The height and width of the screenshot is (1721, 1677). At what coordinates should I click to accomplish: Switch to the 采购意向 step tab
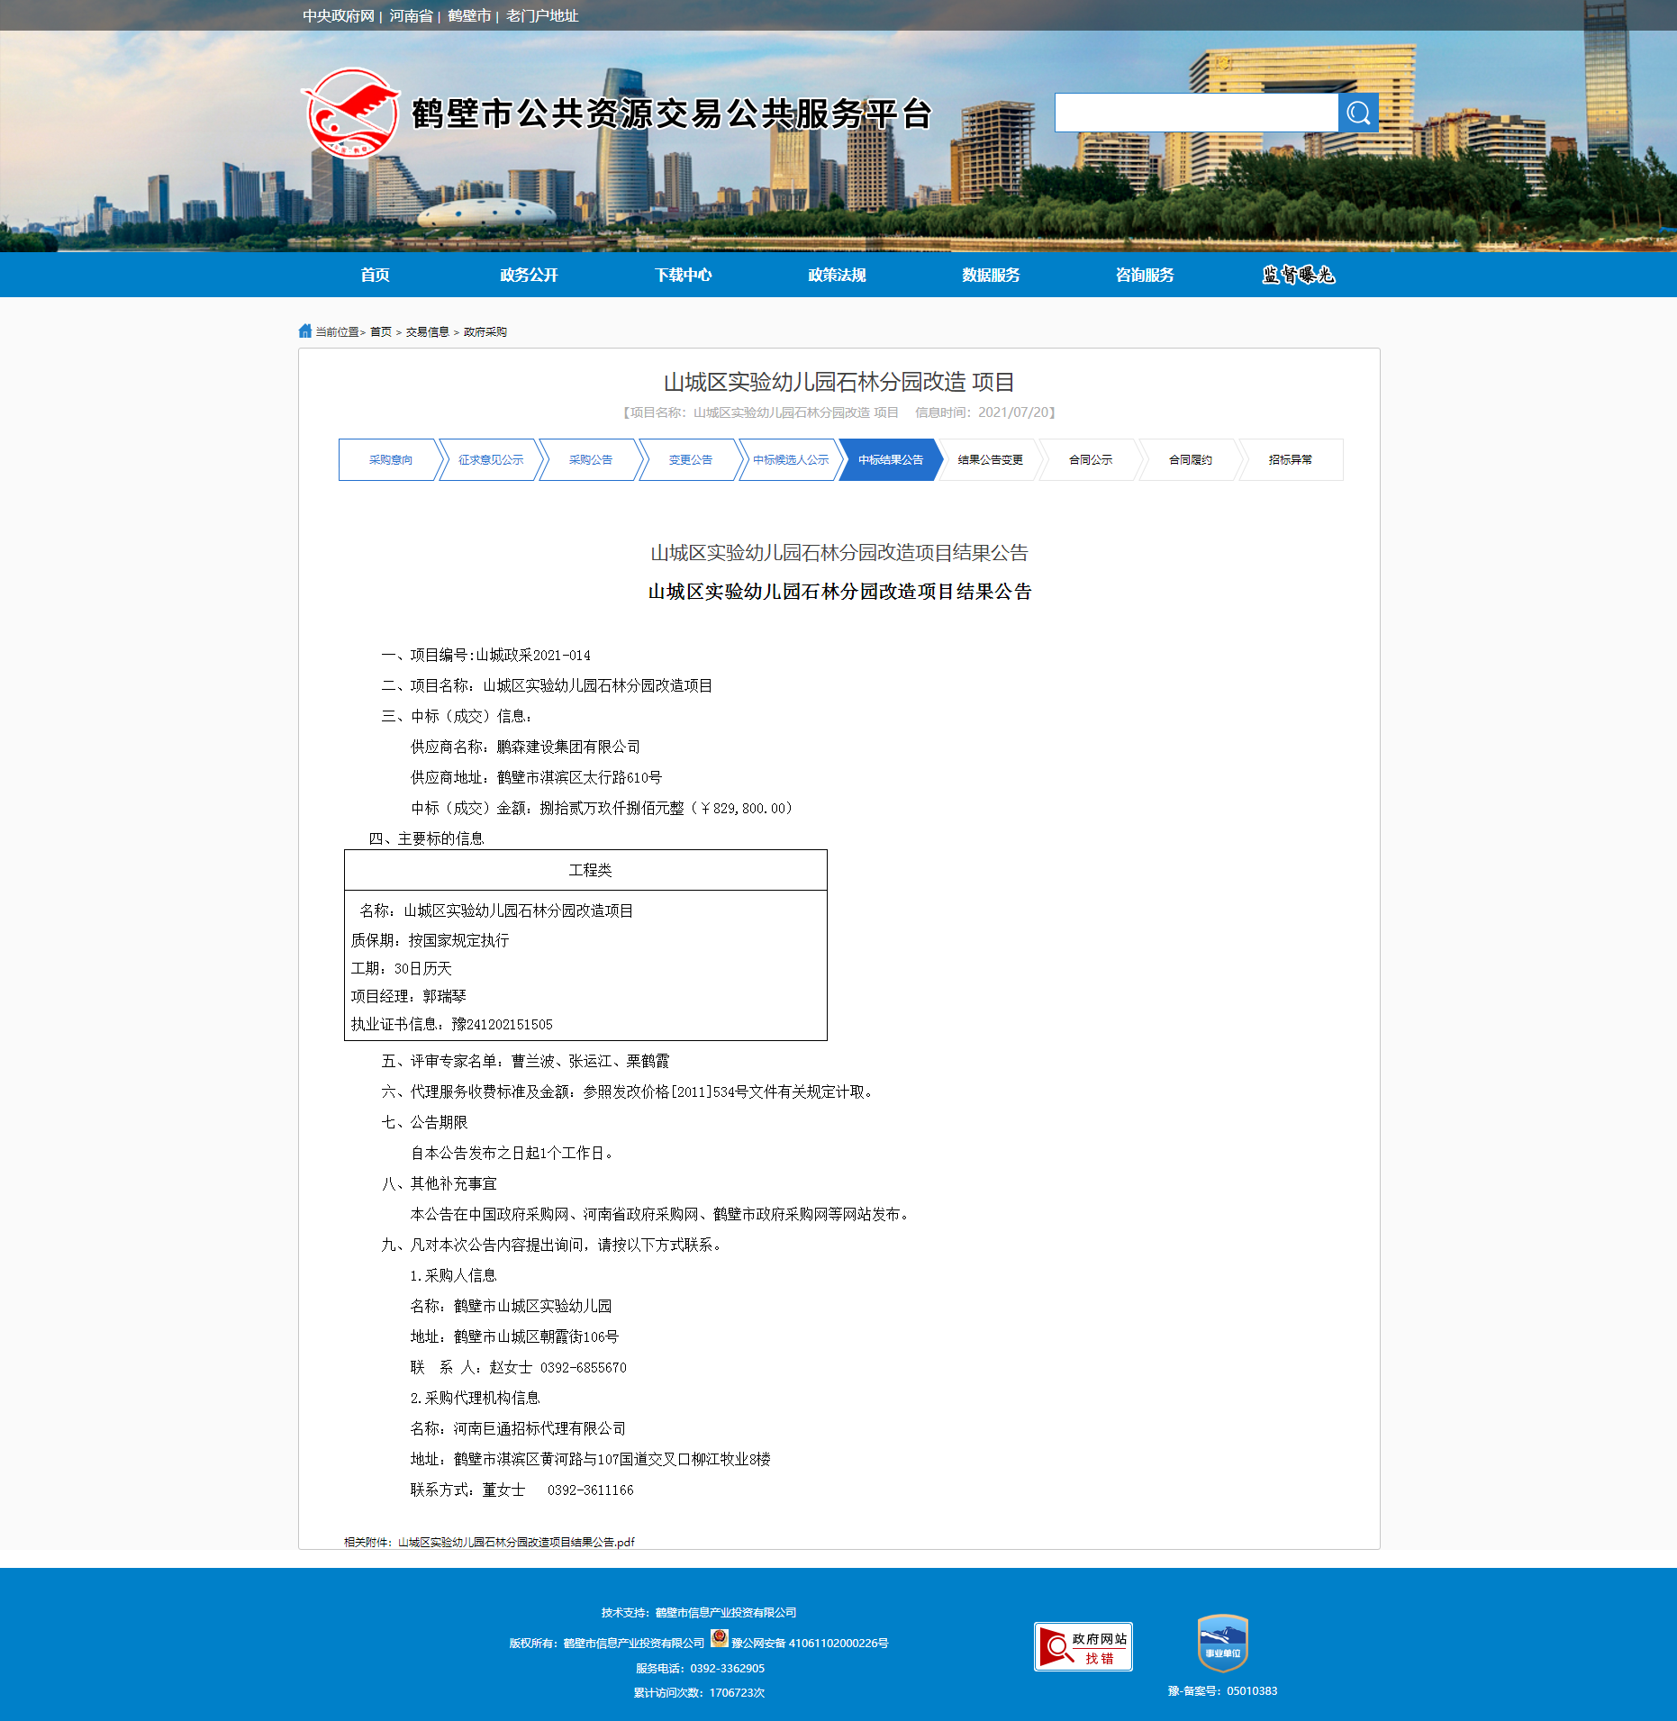point(390,460)
